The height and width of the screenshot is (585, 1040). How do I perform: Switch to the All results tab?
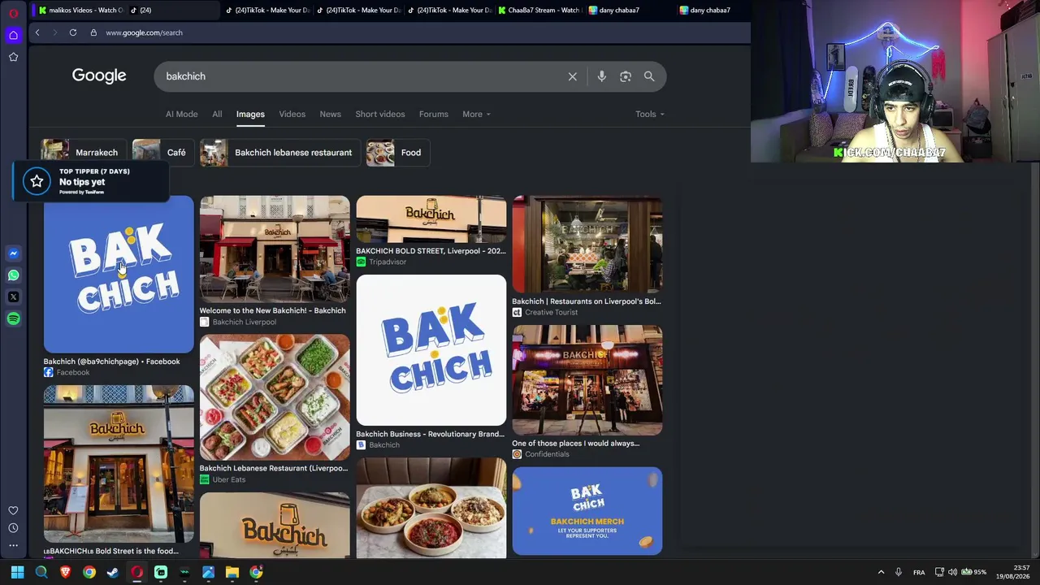click(x=217, y=115)
